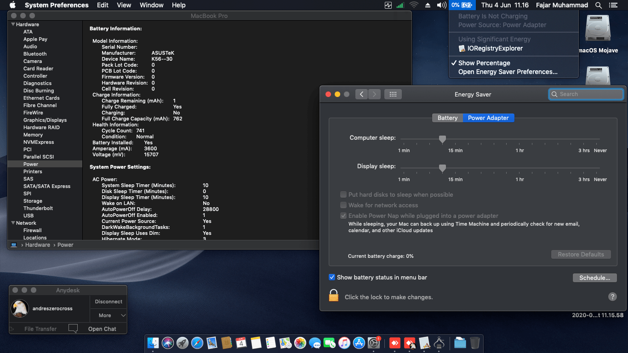Open System Information caliper icon in Dock
Viewport: 628px width, 353px height.
pos(439,343)
